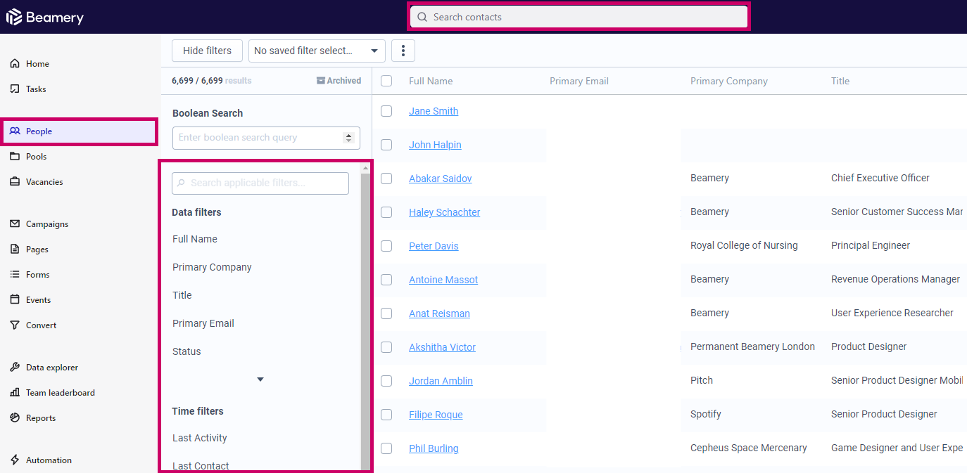This screenshot has height=473, width=967.
Task: Click the People icon in sidebar
Action: (x=15, y=131)
